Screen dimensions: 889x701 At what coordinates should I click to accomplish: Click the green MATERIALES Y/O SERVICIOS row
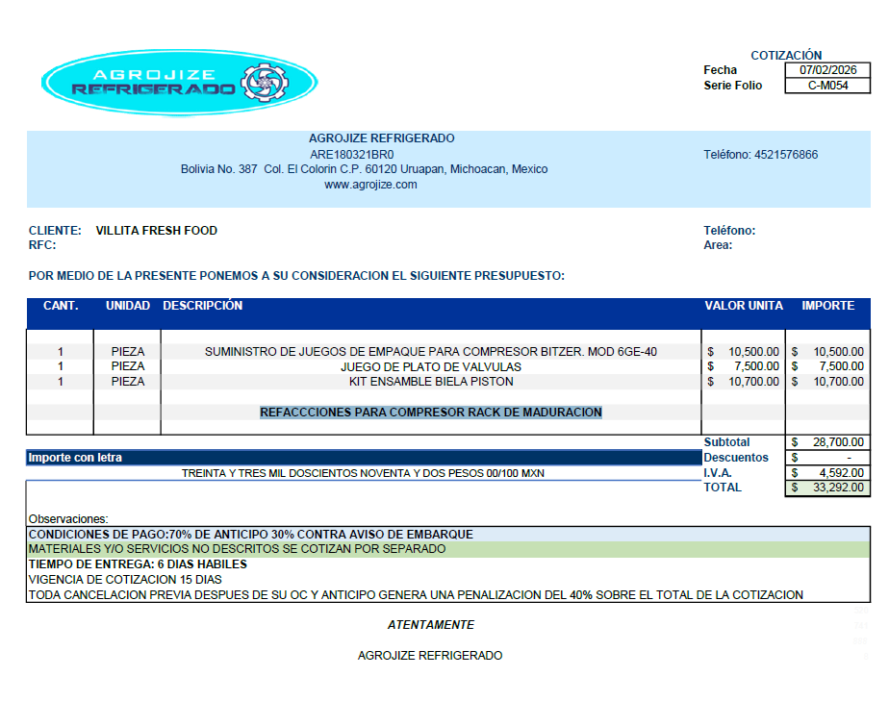pos(447,549)
